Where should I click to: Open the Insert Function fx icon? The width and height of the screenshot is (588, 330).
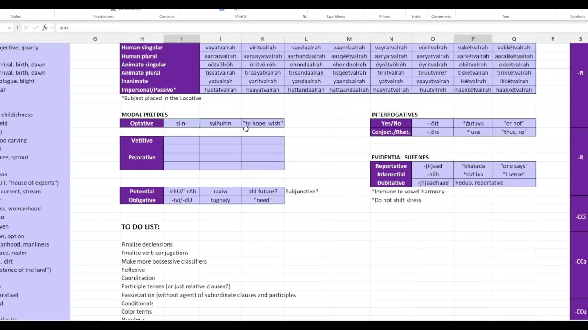coord(45,28)
